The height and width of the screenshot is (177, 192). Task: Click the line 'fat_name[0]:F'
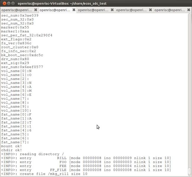(x=16, y=114)
